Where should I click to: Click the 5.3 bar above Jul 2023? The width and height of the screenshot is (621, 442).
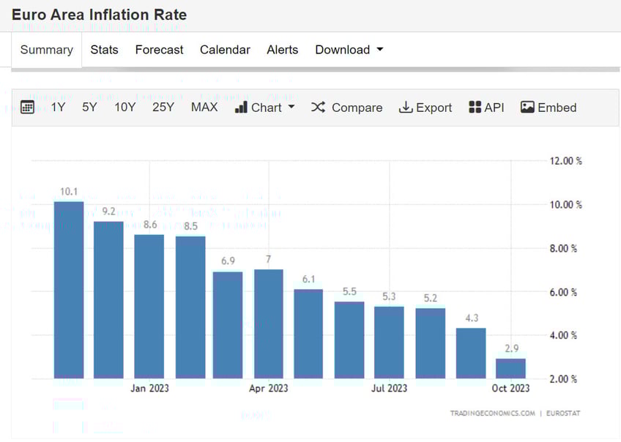click(x=389, y=342)
